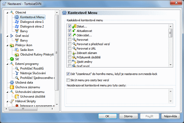Click the wrench icon for Uchováváni záznamu
This screenshot has width=184, height=123.
point(12,92)
